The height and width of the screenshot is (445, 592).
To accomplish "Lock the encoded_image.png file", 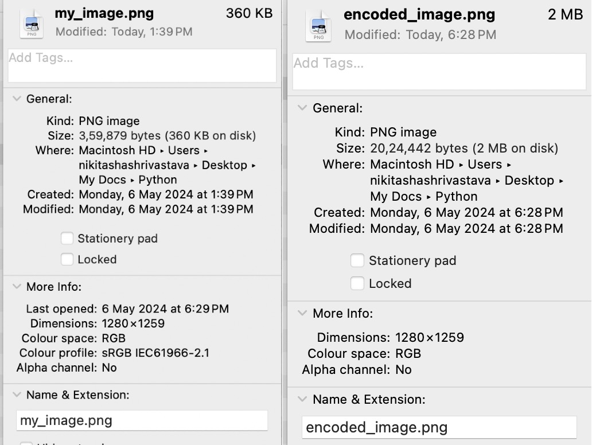I will pos(357,283).
